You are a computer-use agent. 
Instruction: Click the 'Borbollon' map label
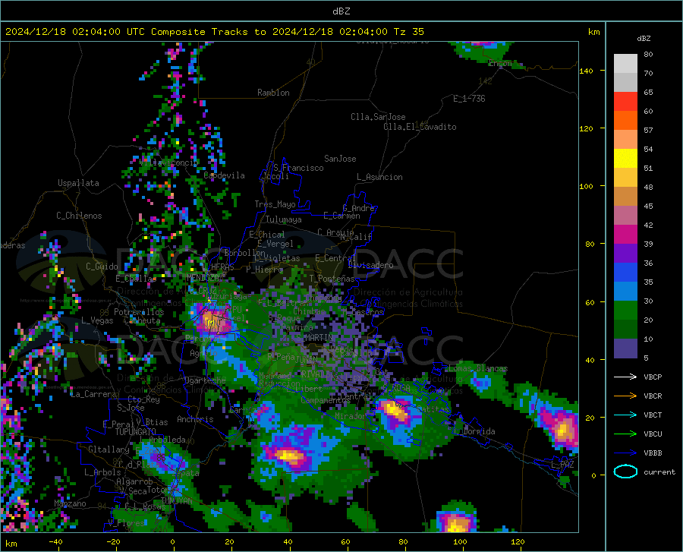coord(245,253)
